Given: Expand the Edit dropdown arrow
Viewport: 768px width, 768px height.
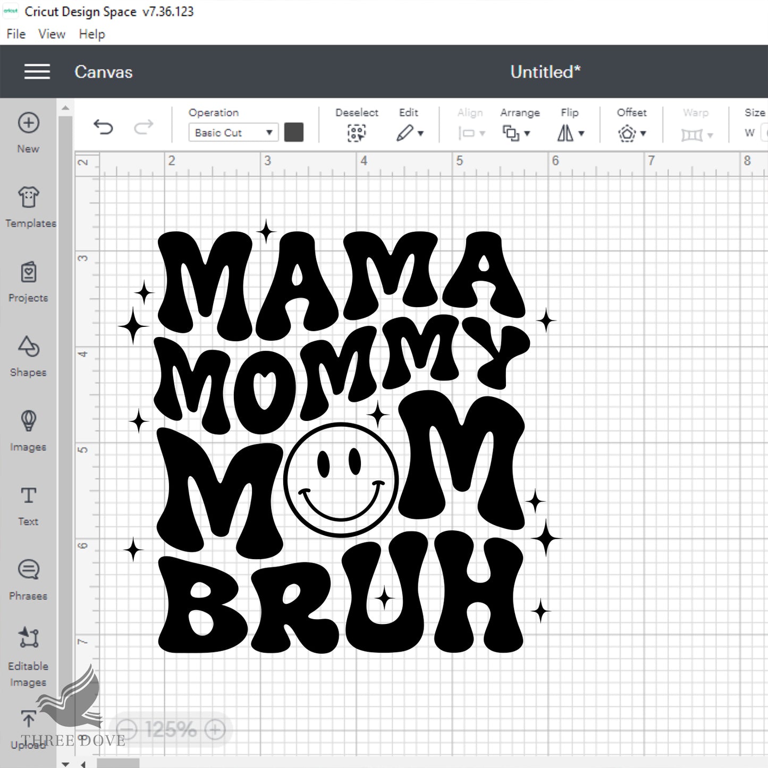Looking at the screenshot, I should (x=421, y=133).
